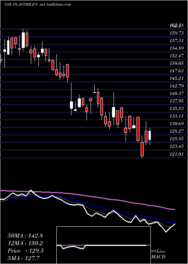Select the 123.43 price axis label
This screenshot has height=264, width=188.
177,146
